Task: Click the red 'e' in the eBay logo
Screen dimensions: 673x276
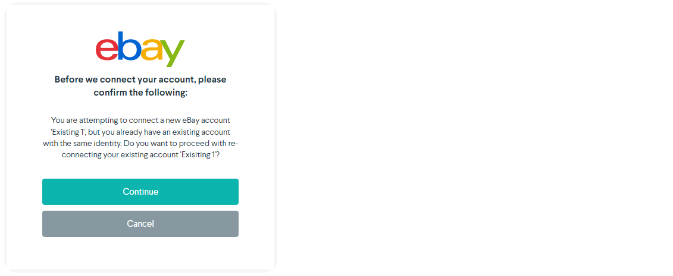Action: point(107,50)
